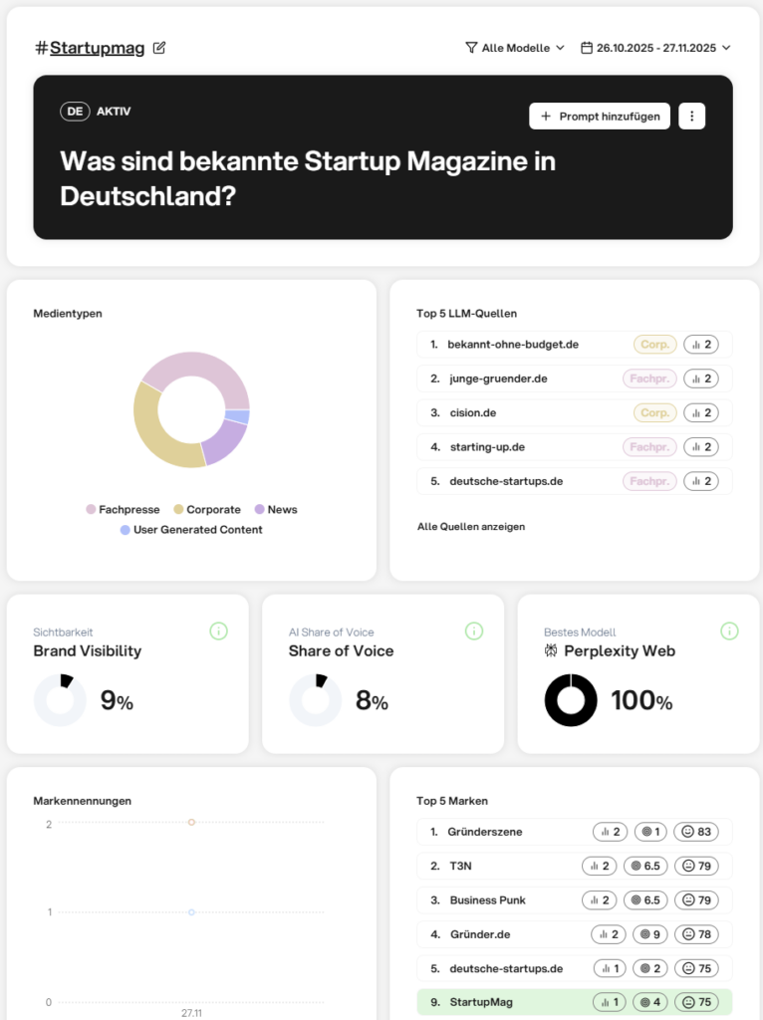Click the Perplexity Web model icon
The image size is (763, 1020).
(551, 650)
